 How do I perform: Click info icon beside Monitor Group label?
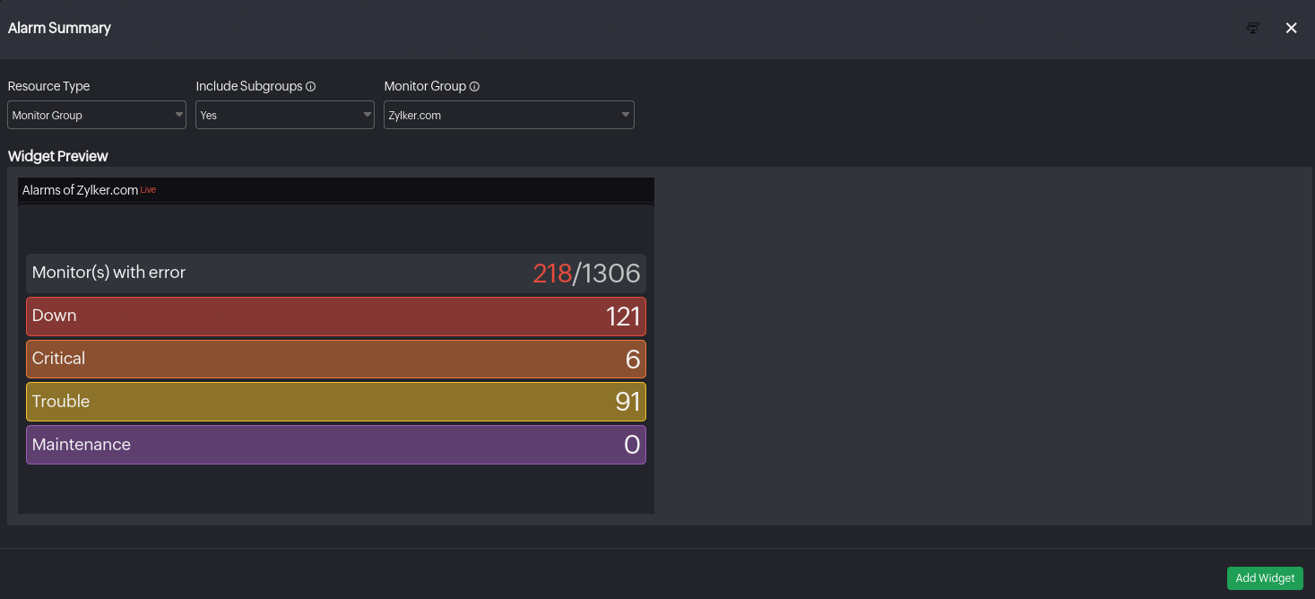[x=474, y=87]
